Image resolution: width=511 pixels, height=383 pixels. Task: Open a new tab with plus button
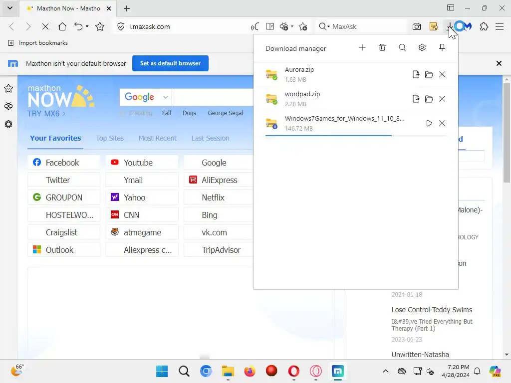click(x=127, y=8)
